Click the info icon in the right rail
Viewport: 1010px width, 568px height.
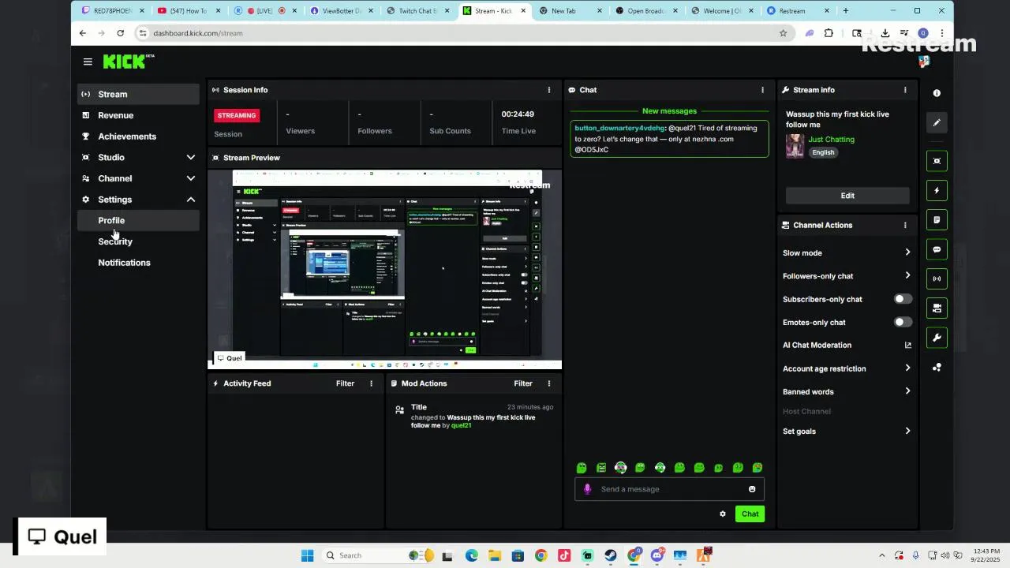(x=937, y=93)
